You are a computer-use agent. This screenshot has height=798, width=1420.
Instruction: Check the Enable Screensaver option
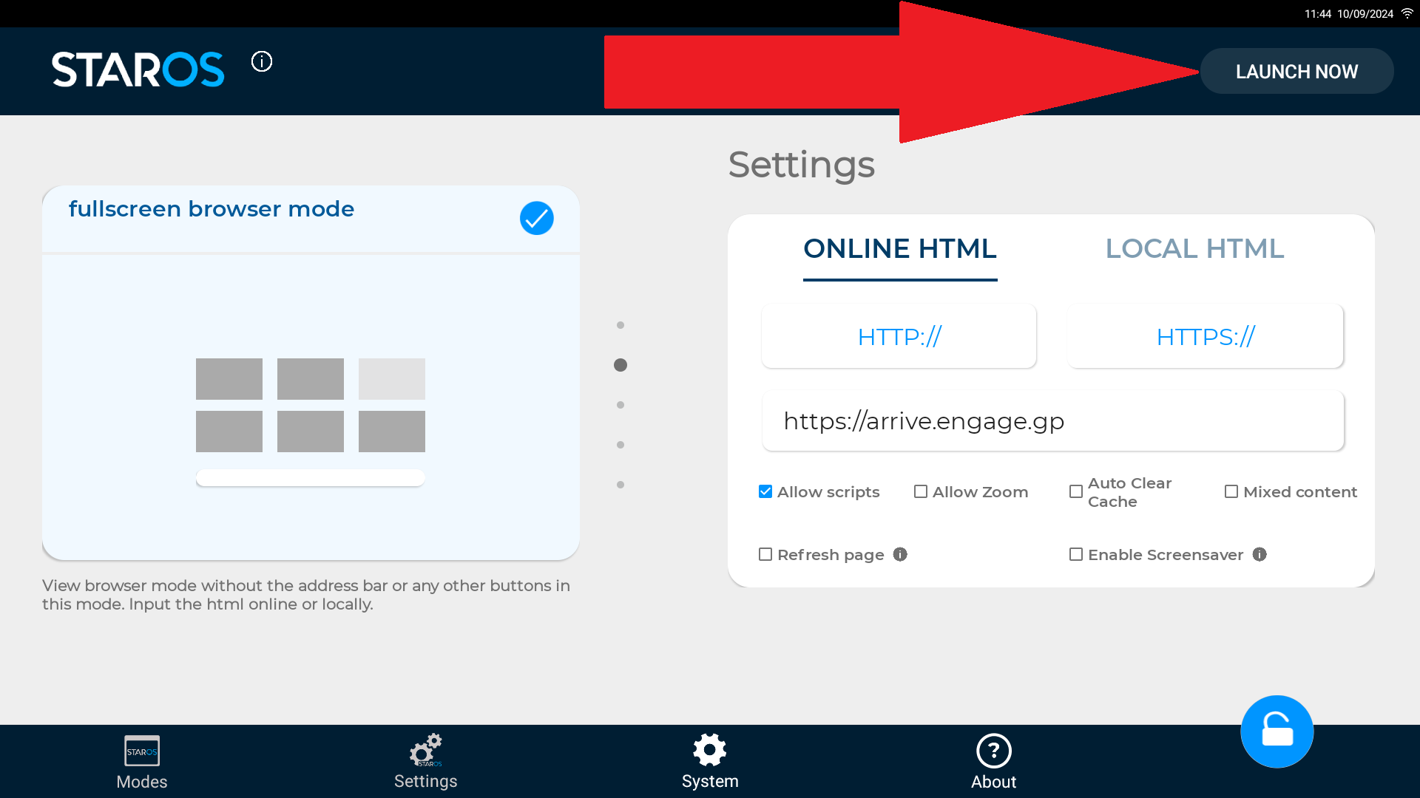point(1076,554)
